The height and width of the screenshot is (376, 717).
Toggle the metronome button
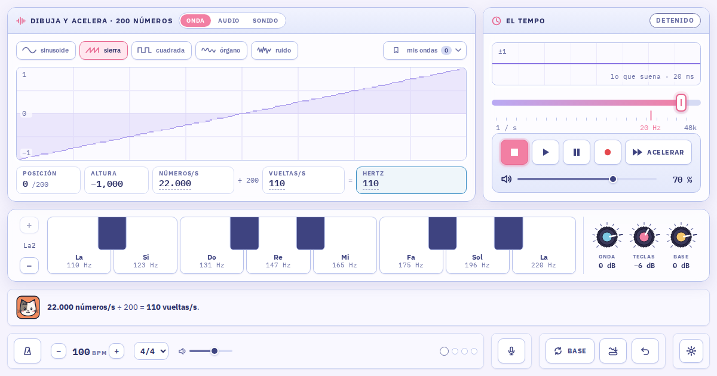coord(27,351)
